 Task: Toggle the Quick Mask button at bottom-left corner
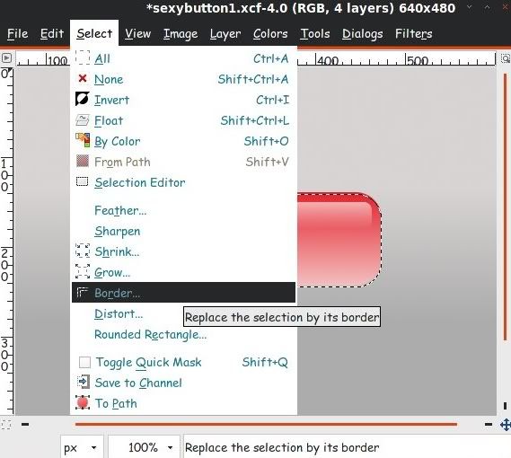6,425
